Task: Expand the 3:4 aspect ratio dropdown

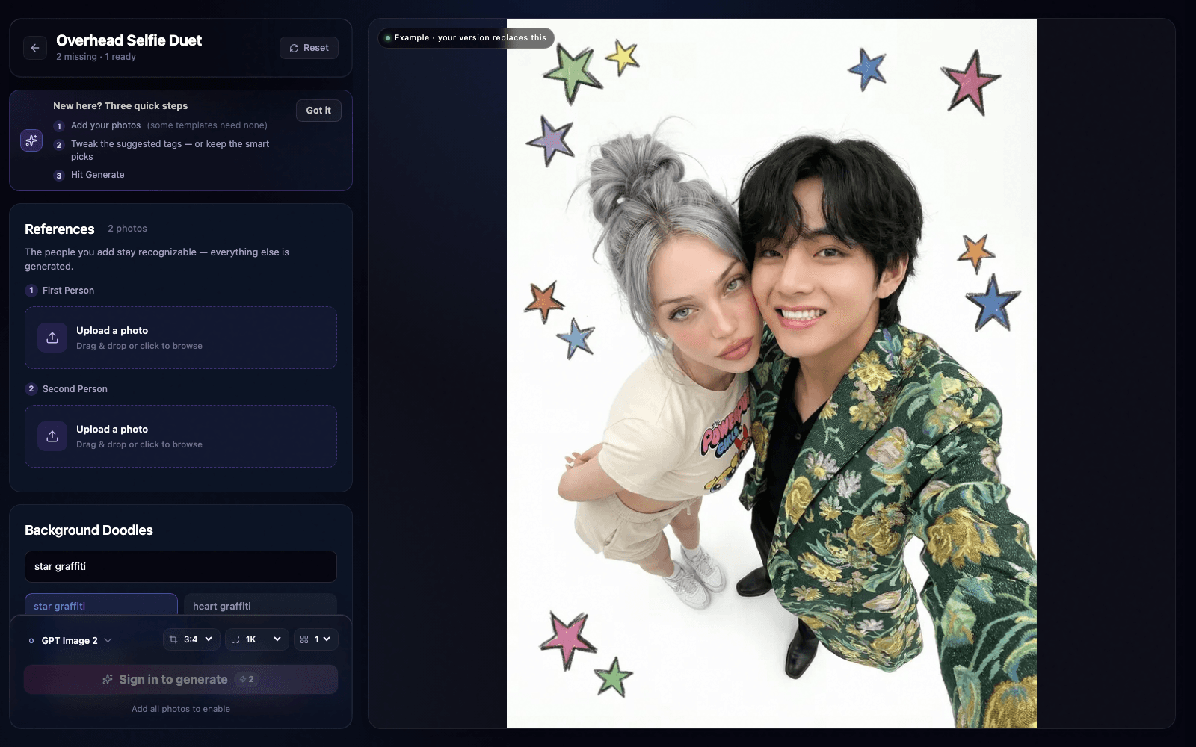Action: click(x=191, y=639)
